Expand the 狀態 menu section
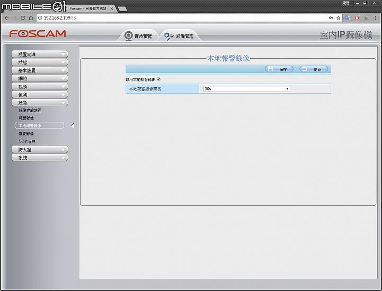Screen dimensions: 382x291 [x=40, y=62]
